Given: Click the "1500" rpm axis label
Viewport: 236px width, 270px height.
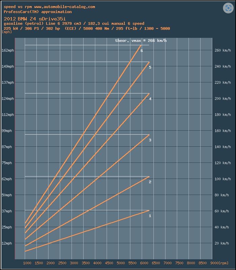Looking at the screenshot, I should [x=39, y=263].
